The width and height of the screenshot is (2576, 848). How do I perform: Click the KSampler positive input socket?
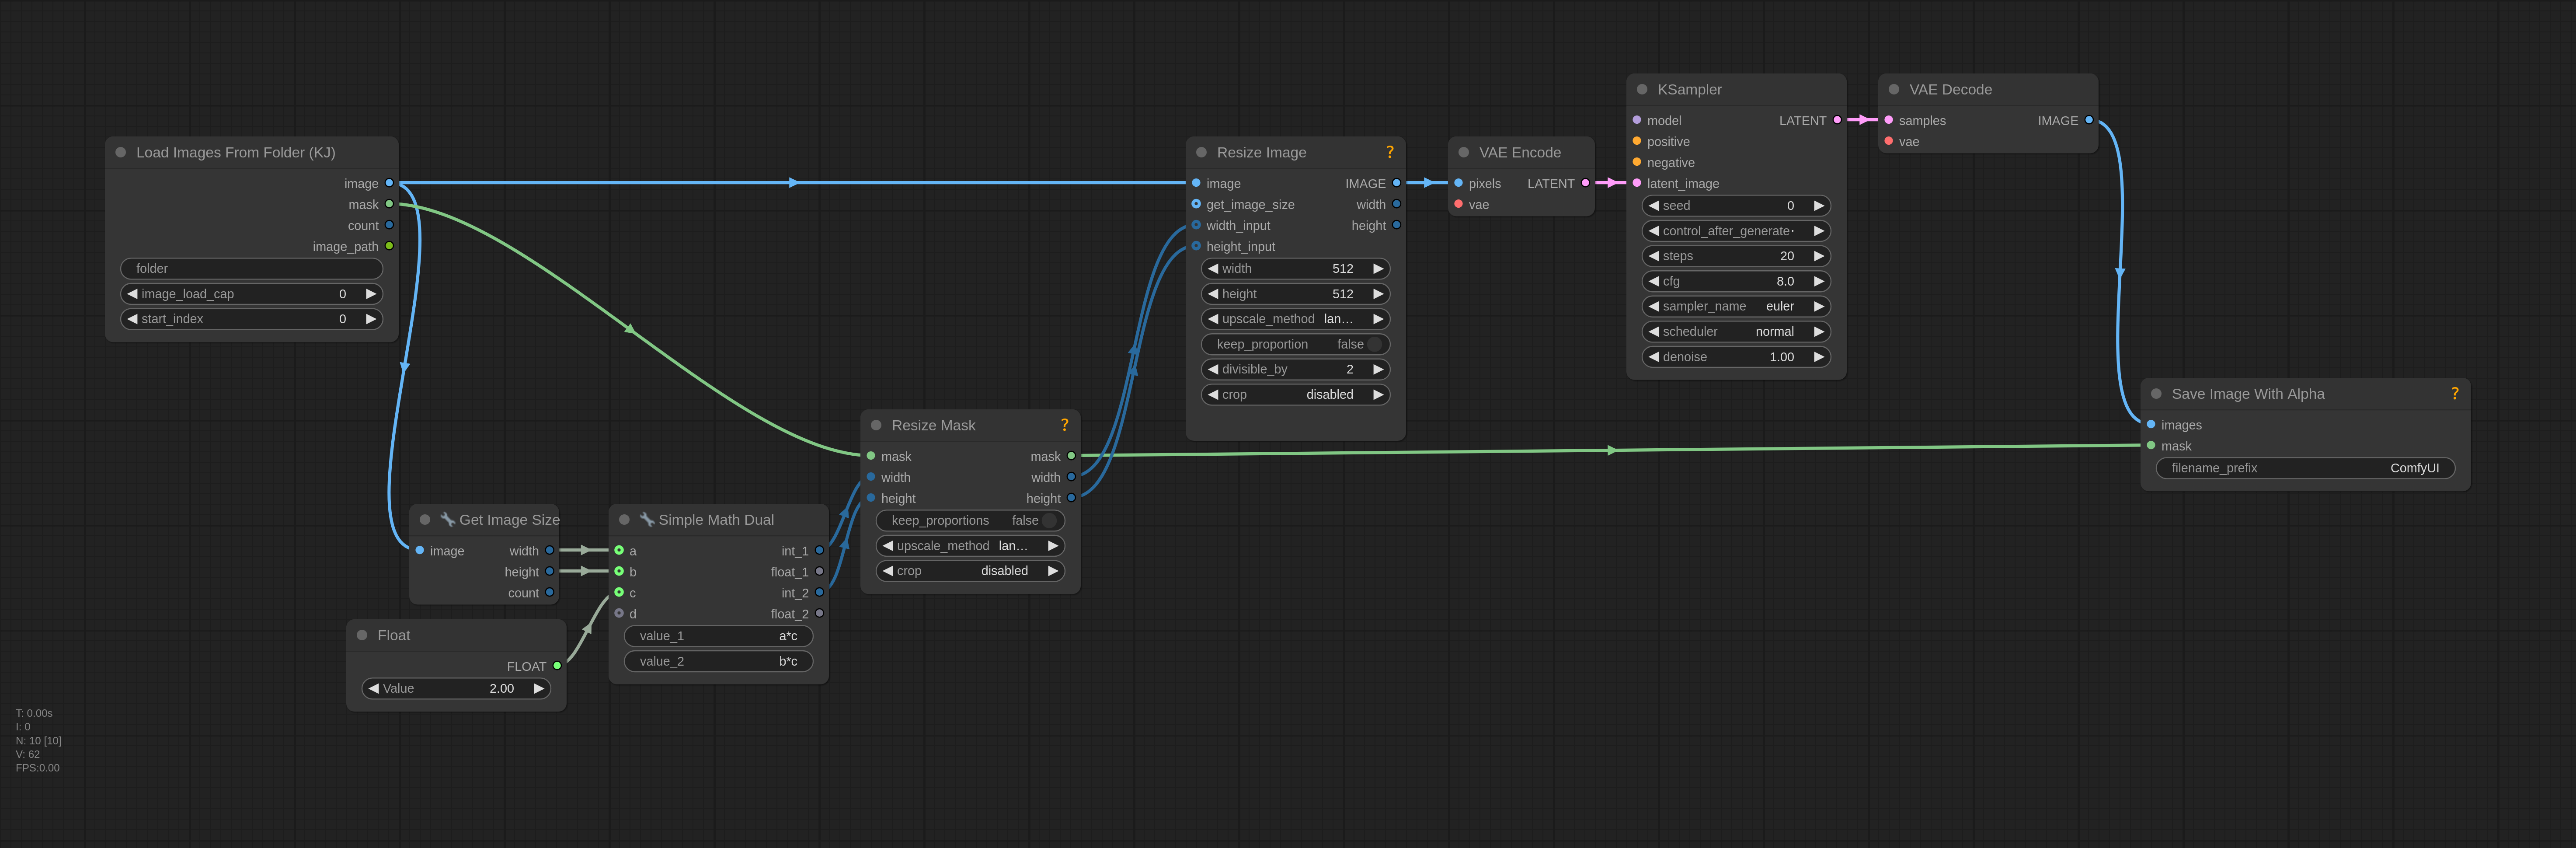1637,141
